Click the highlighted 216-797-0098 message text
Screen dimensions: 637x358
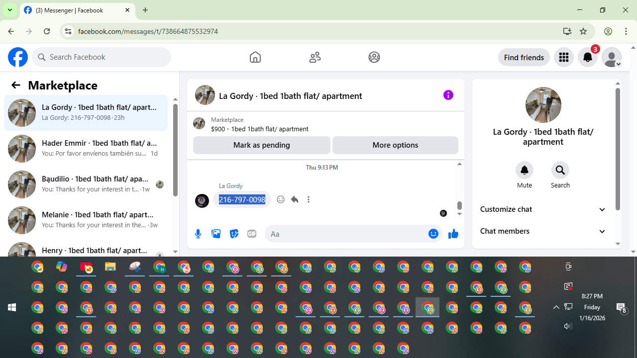[242, 199]
